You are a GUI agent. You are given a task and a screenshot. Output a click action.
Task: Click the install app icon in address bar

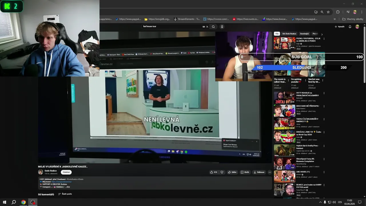coord(316,12)
